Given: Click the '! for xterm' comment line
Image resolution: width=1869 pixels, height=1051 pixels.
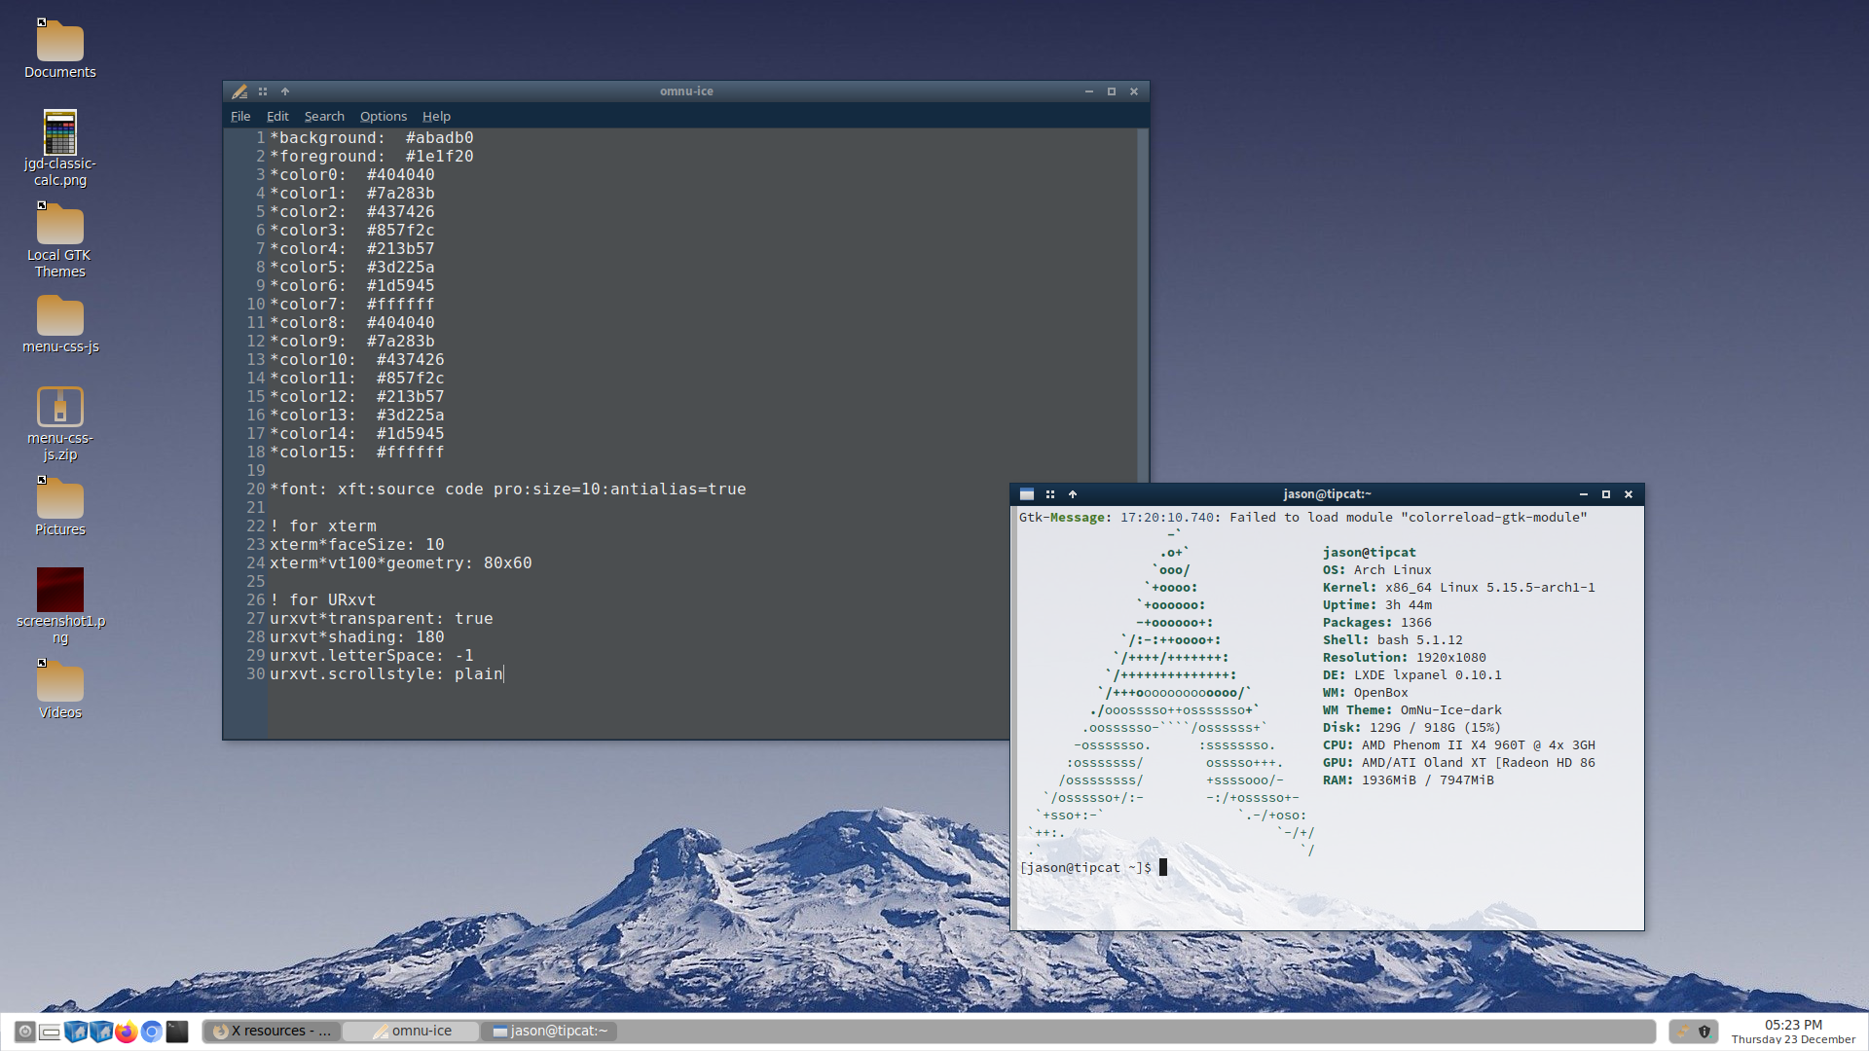Looking at the screenshot, I should [323, 526].
